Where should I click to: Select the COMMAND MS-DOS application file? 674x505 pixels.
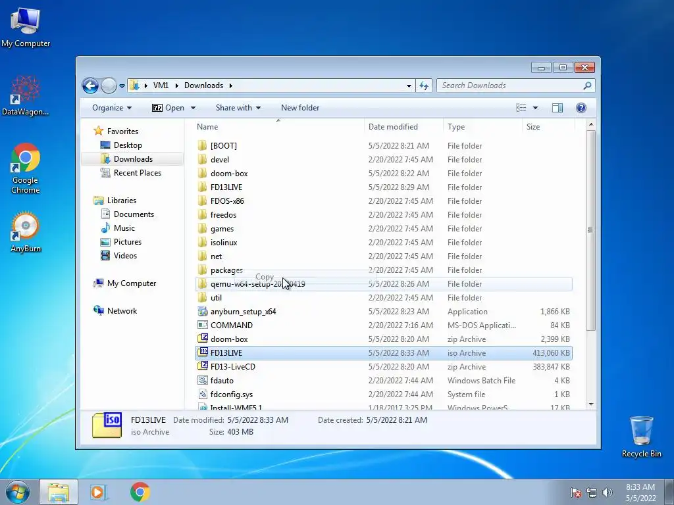click(x=384, y=325)
